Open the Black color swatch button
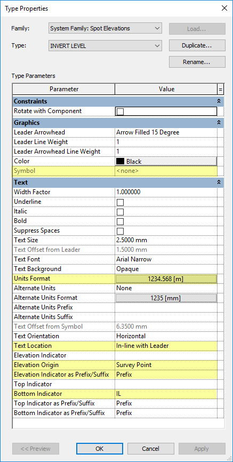This screenshot has height=462, width=233. click(166, 162)
